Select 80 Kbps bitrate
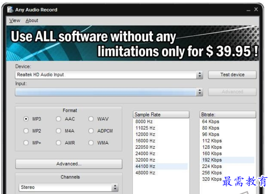This screenshot has height=194, width=271. 228,128
